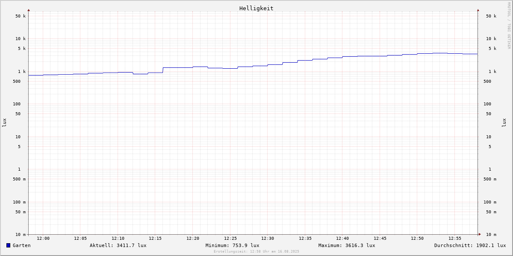Select the Garten legend label

22,245
